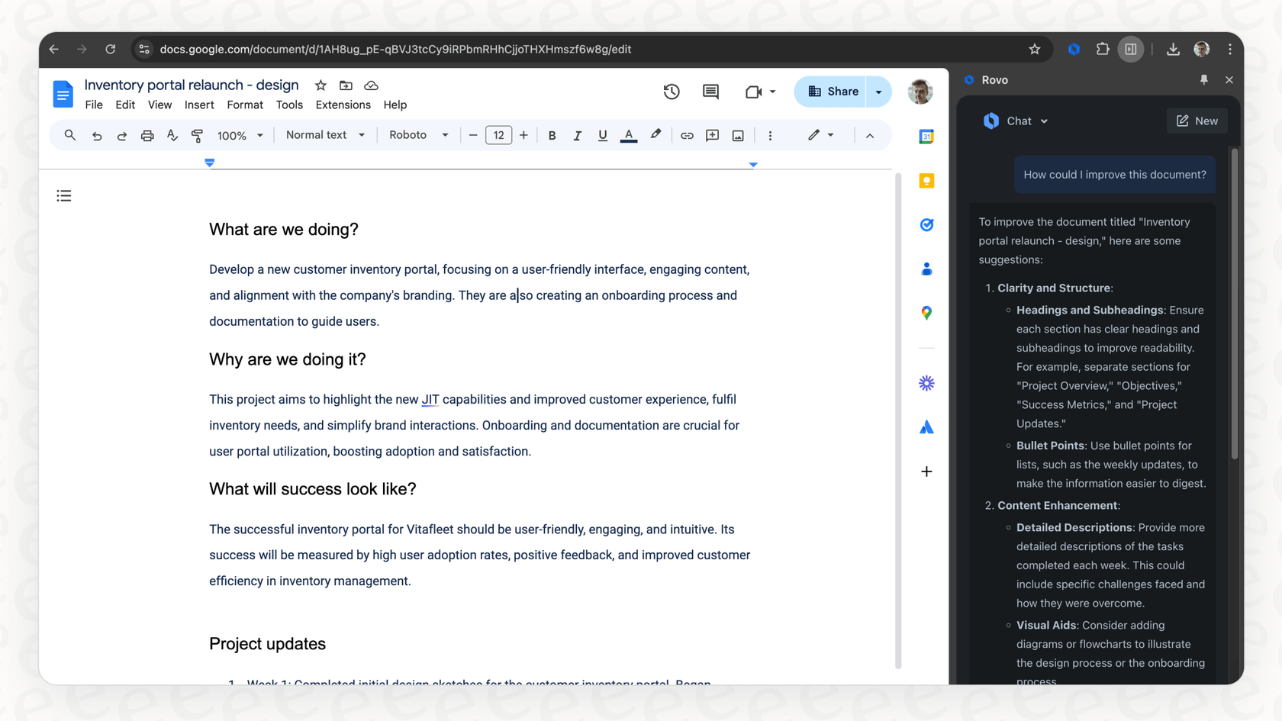The width and height of the screenshot is (1282, 721).
Task: Add a new comment from the toolbar
Action: tap(712, 135)
